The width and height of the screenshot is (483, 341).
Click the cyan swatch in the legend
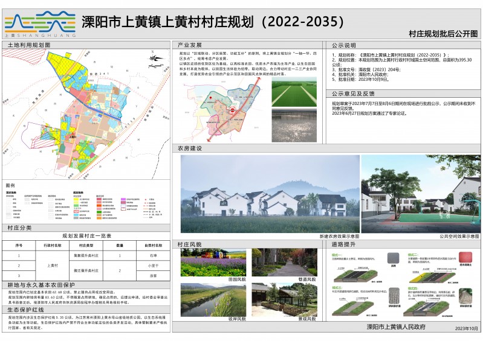(x=76, y=215)
